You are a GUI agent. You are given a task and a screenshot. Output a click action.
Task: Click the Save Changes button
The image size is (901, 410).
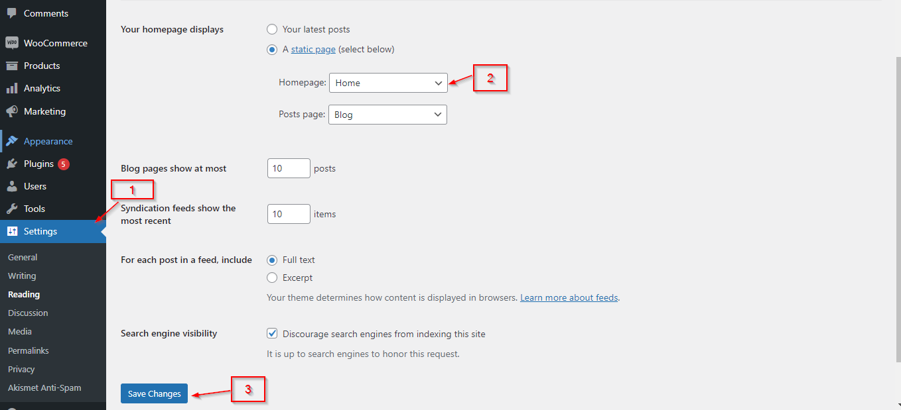[155, 393]
